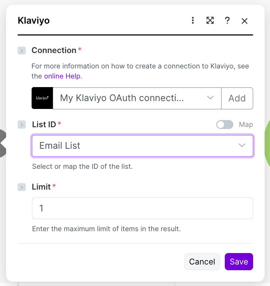Expand the Klaviyo dialog to fullscreen

pyautogui.click(x=210, y=20)
